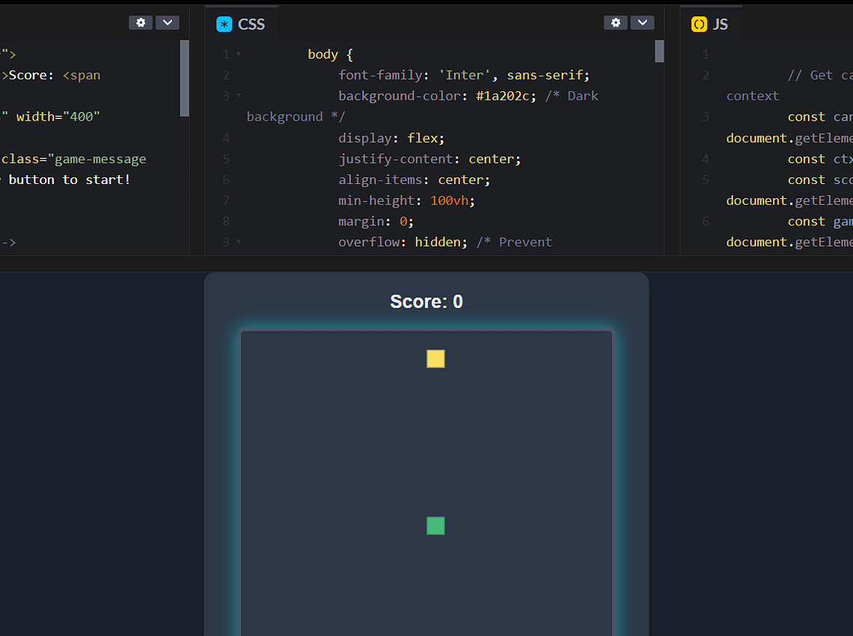Open the HTML panel settings gear
The height and width of the screenshot is (636, 853).
[x=140, y=22]
